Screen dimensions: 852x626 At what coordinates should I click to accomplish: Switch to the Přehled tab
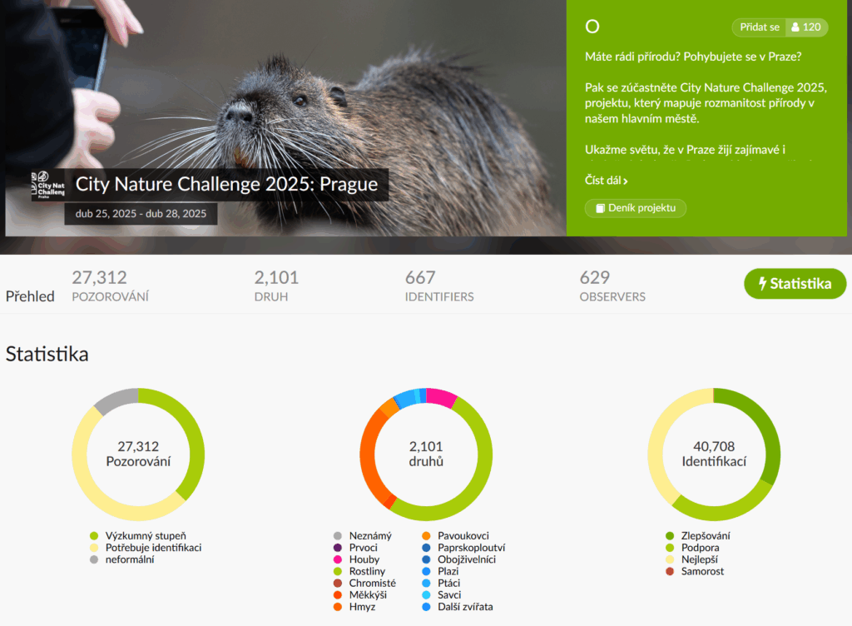click(30, 296)
